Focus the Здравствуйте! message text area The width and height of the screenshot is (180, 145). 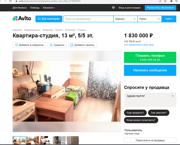(x=150, y=100)
